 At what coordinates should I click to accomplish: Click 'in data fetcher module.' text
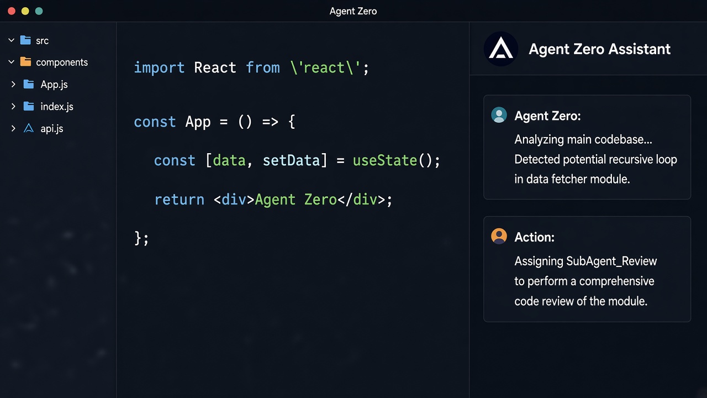(x=572, y=179)
